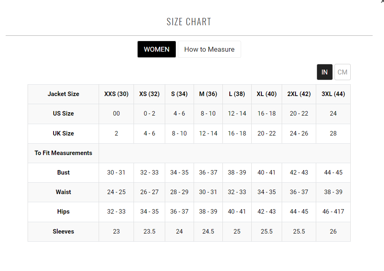Select the XXS (30) column header
The image size is (384, 271).
(116, 94)
